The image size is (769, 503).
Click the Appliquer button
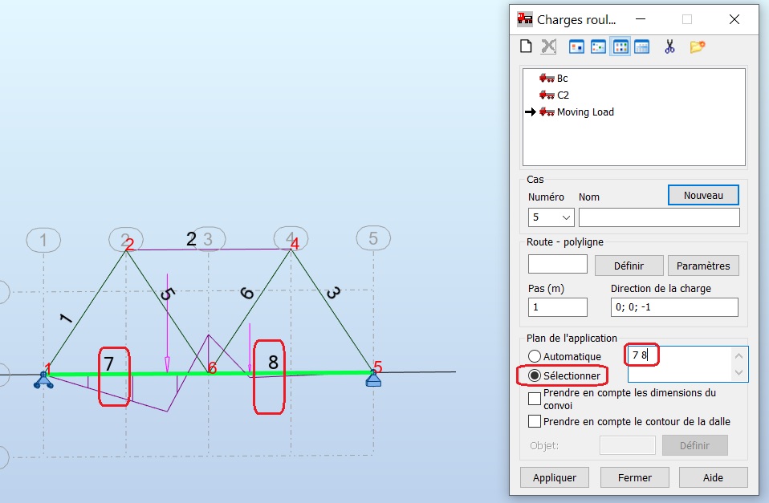554,477
